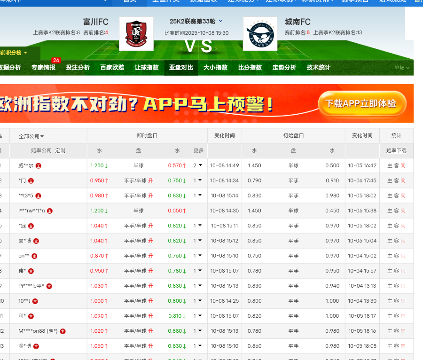This screenshot has height=360, width=423.
Task: Open the 25K2联赛第33轮 round selector dropdown
Action: [x=221, y=21]
